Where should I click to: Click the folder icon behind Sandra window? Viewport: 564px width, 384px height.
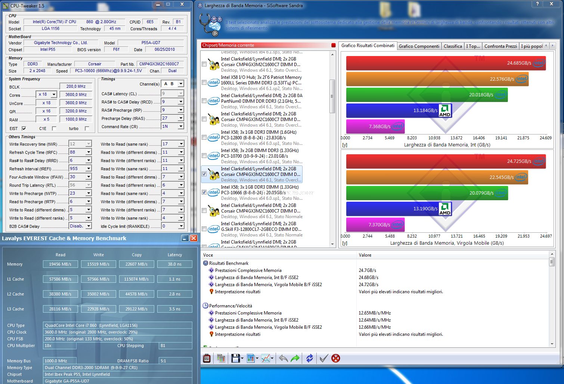coord(386,10)
